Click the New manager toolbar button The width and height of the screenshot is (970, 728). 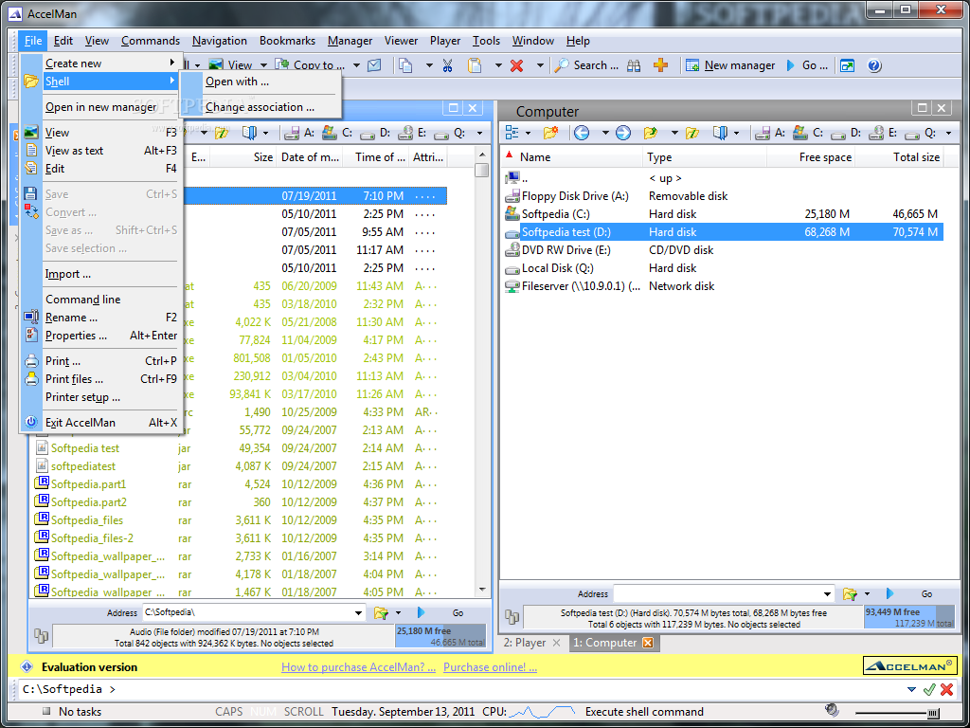(730, 65)
